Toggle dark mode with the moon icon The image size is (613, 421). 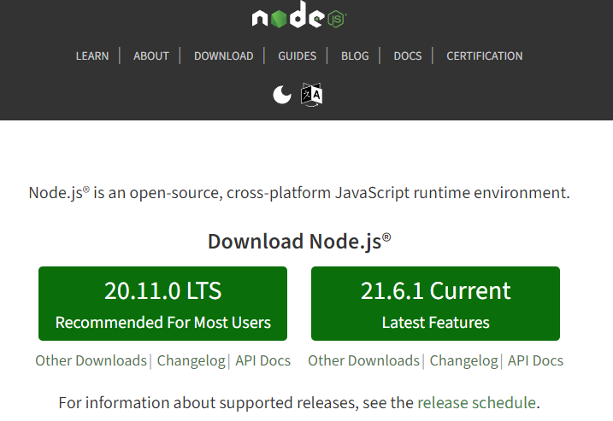coord(282,95)
